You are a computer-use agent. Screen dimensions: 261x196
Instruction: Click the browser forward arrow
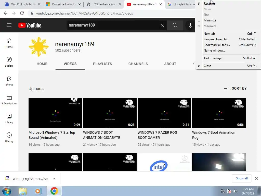(14, 13)
